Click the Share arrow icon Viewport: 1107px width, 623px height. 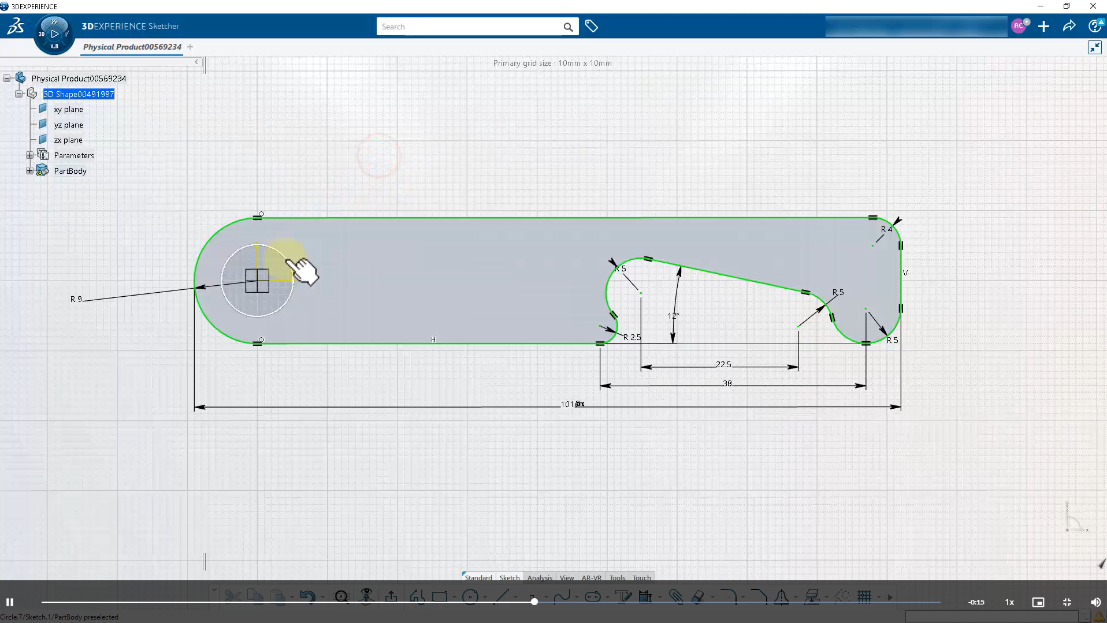click(1069, 27)
